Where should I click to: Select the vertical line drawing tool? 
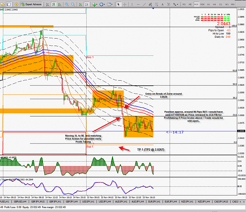(132, 4)
